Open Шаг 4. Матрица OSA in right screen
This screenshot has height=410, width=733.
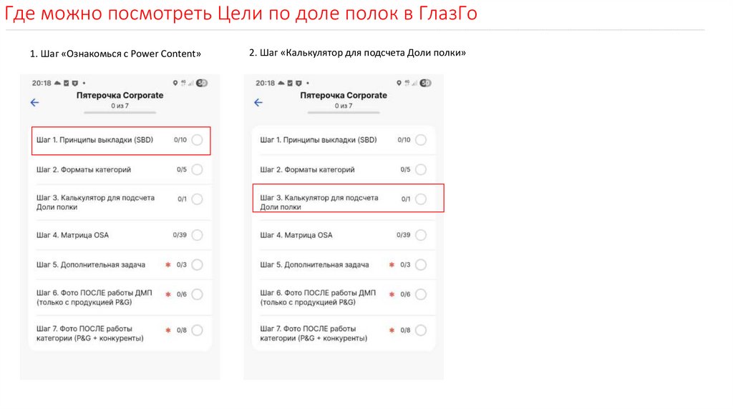[x=344, y=234]
